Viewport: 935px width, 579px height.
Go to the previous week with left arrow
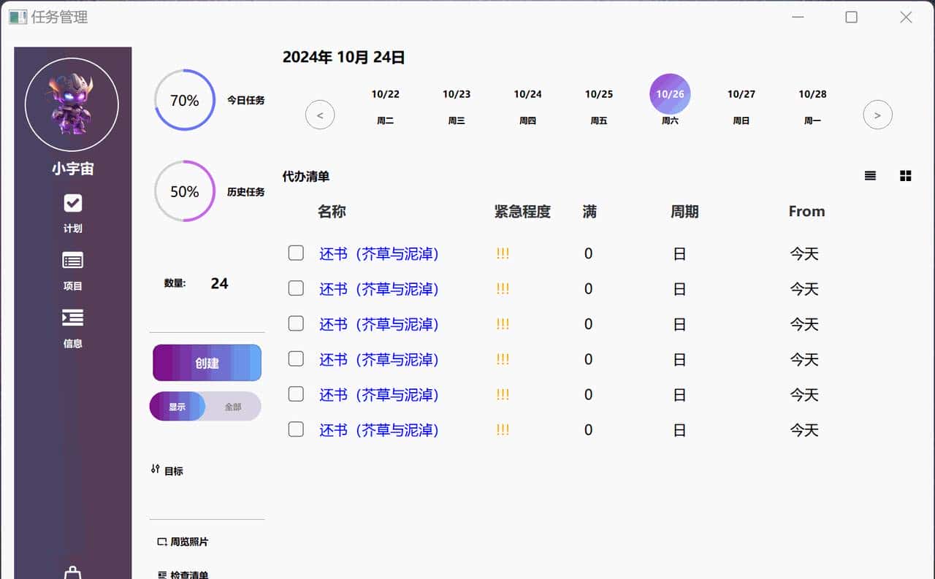tap(320, 115)
